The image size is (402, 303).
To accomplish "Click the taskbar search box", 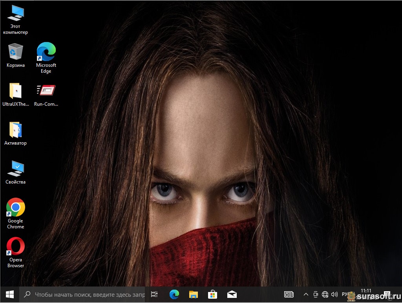I will click(x=82, y=294).
